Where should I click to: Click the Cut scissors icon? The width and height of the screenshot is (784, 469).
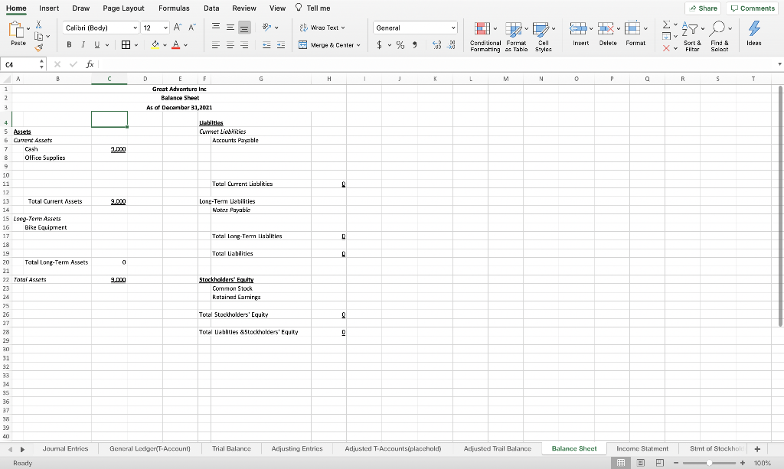38,24
